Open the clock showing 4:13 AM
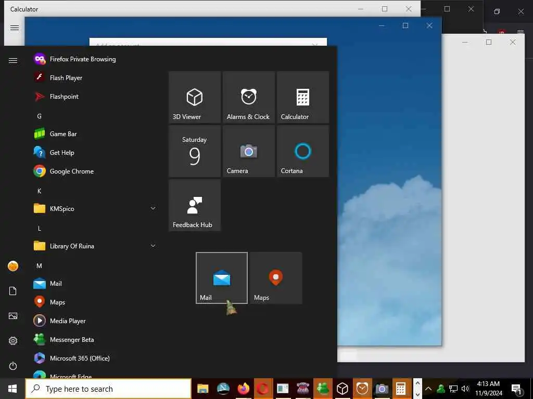 [x=488, y=389]
